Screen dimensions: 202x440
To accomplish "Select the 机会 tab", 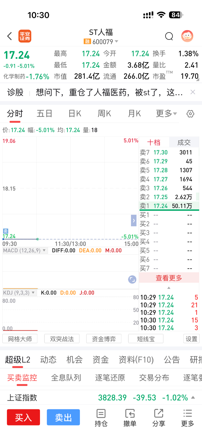I will pos(74,360).
